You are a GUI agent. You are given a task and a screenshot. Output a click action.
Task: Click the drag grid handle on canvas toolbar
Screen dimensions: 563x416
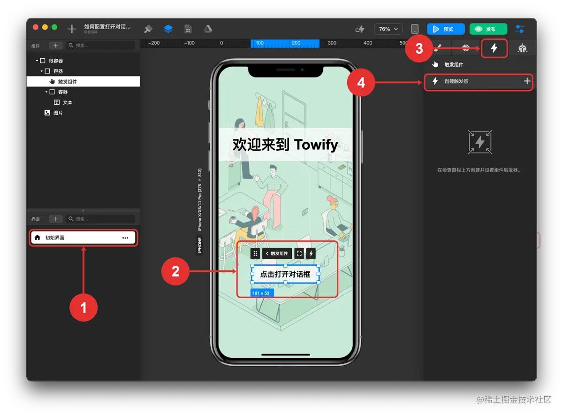[255, 254]
